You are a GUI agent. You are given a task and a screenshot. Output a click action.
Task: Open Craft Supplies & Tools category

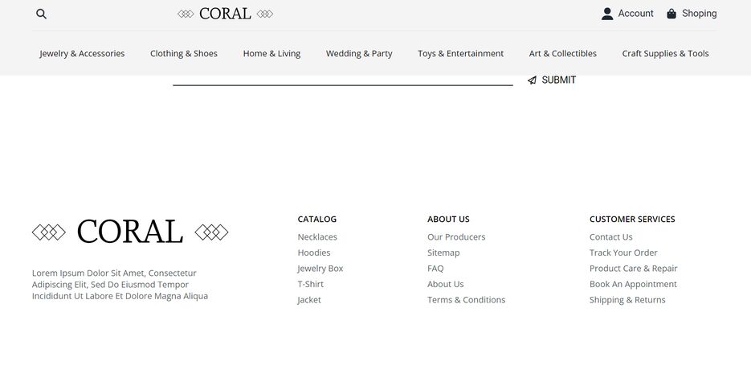pos(665,54)
